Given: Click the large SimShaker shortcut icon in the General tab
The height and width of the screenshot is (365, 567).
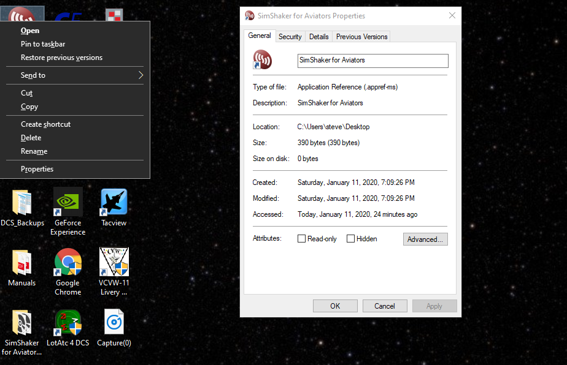Looking at the screenshot, I should (262, 59).
